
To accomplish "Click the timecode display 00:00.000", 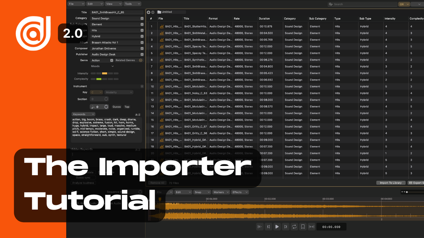I will (331, 227).
